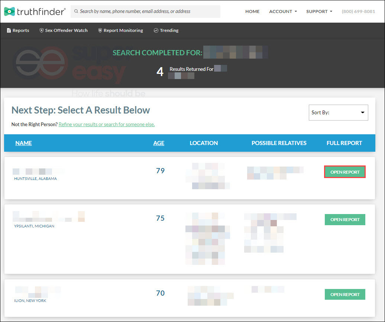This screenshot has height=322, width=385.
Task: Click POSSIBLE RELATIVES column header
Action: point(279,143)
